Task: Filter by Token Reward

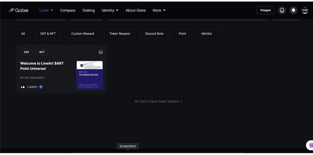Action: 120,34
